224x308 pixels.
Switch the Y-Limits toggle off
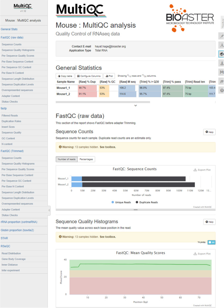point(212,242)
